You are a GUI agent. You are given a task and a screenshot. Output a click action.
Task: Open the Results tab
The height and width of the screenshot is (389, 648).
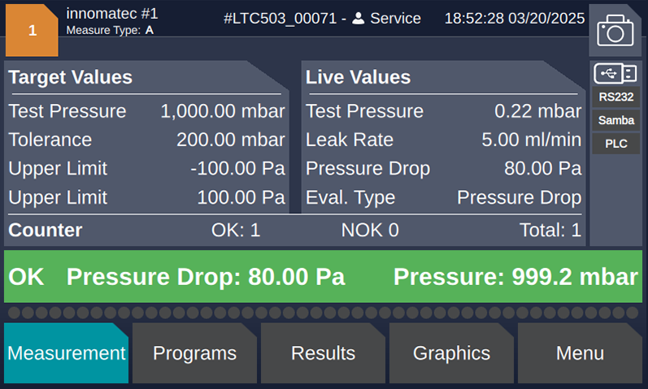click(323, 353)
